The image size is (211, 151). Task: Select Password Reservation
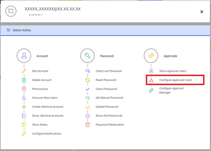pyautogui.click(x=110, y=125)
